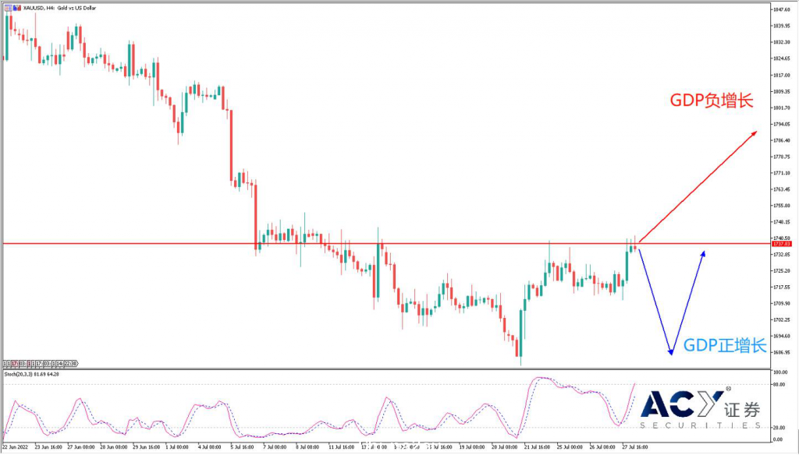Click the 1686.95 price axis value

click(x=782, y=352)
